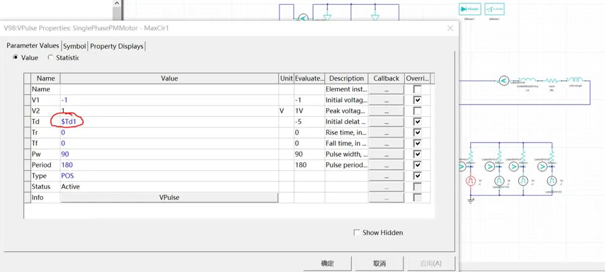Click the ground symbol in schematic
Viewport: 605px width, 272px height.
470,199
